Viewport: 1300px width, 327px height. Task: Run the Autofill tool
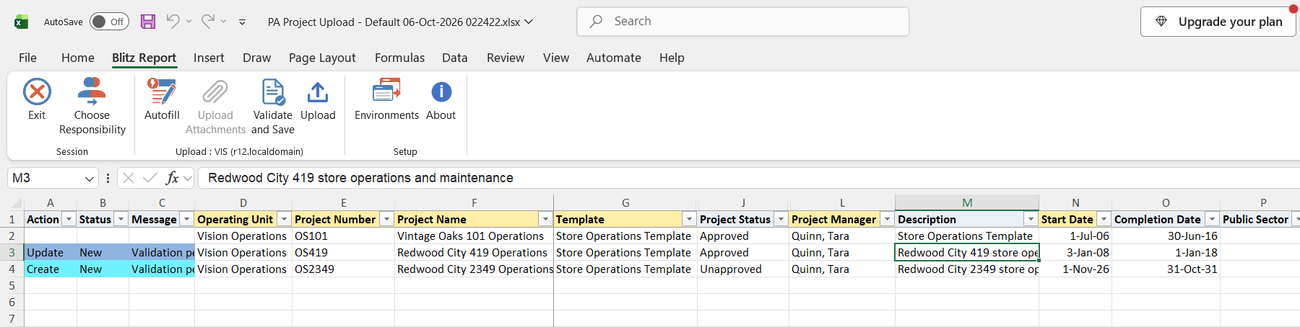(x=162, y=99)
